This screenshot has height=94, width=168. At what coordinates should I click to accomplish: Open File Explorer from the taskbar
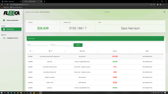21,93
